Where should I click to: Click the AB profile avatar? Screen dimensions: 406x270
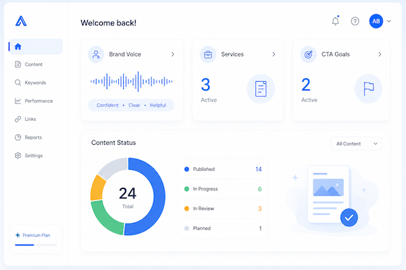376,21
